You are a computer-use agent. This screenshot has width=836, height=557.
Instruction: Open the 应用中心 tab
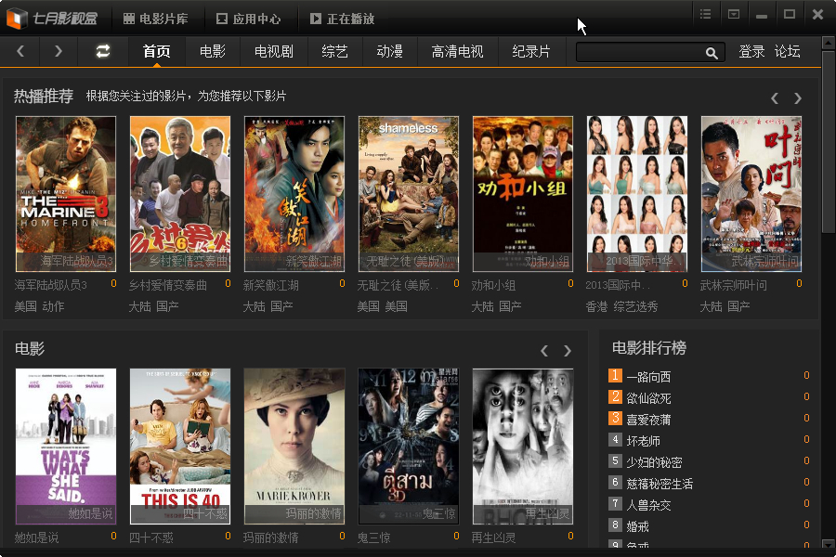tap(249, 19)
